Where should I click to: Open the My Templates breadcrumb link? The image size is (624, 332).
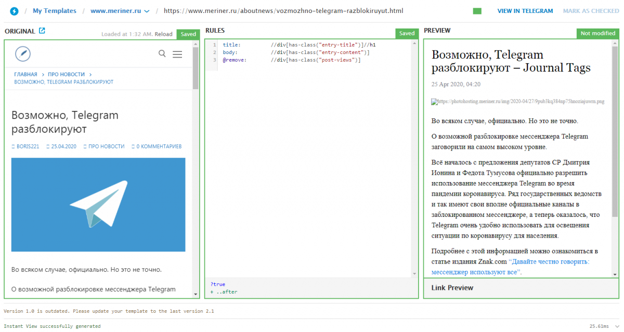pyautogui.click(x=55, y=11)
